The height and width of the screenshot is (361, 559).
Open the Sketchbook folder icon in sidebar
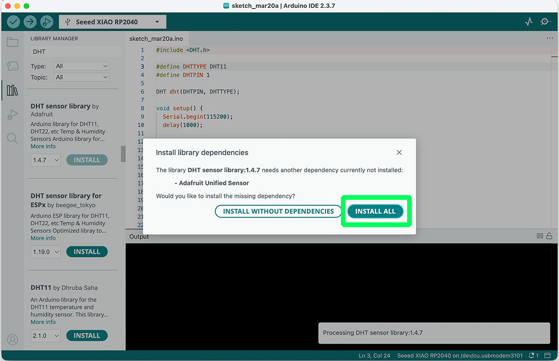[13, 42]
